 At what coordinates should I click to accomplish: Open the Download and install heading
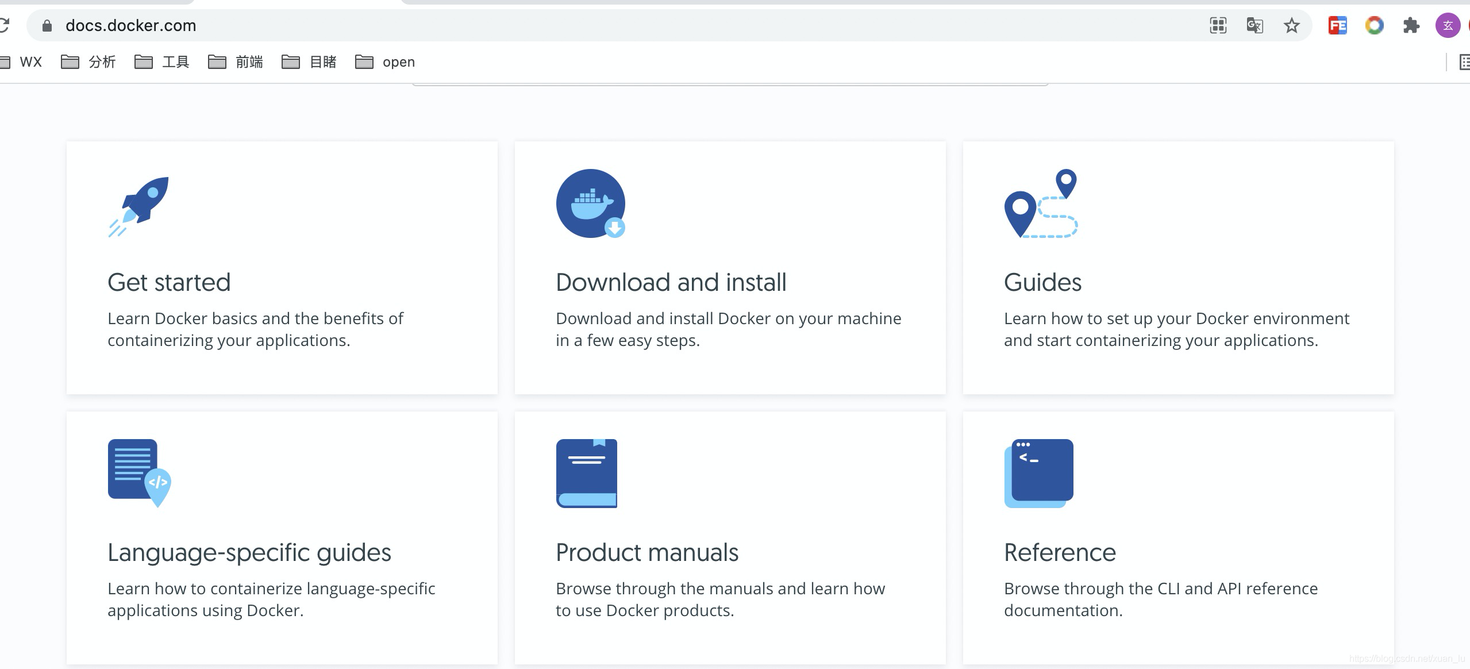(x=671, y=282)
